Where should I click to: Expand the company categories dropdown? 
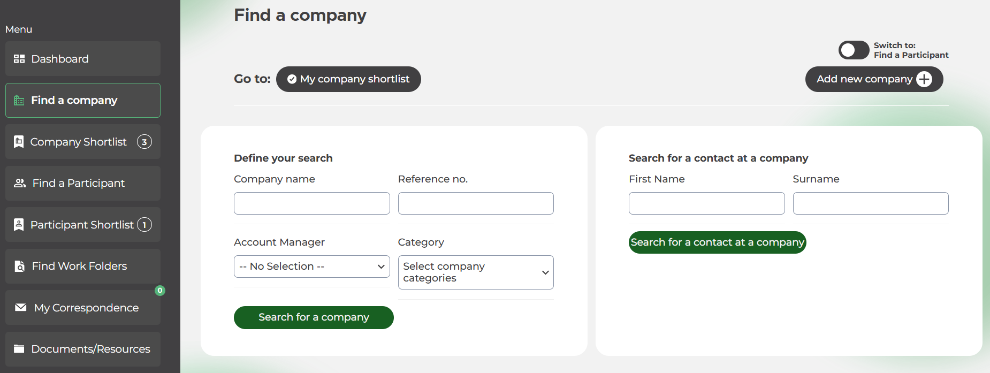(x=475, y=272)
